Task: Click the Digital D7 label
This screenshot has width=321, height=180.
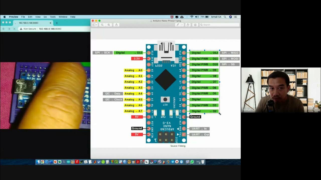Action: point(204,82)
